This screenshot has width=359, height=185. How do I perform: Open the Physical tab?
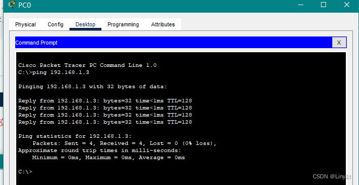coord(25,24)
